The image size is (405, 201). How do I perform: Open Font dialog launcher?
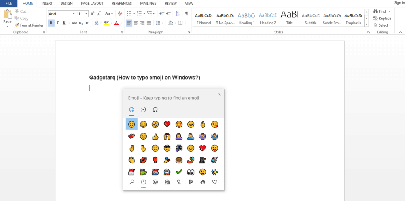[x=122, y=32]
